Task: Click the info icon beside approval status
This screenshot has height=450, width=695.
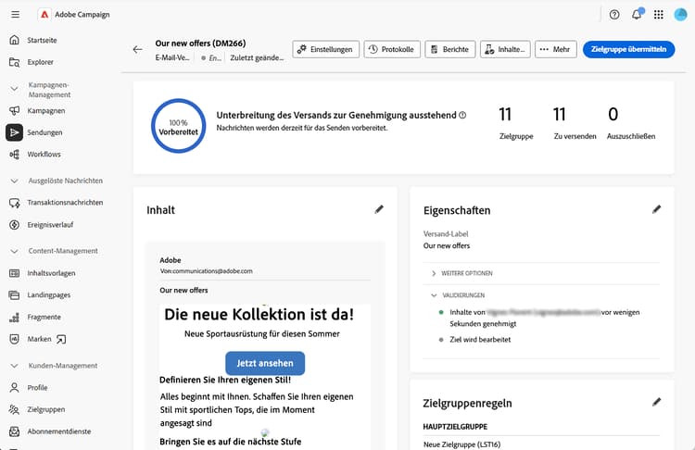Action: pyautogui.click(x=462, y=115)
